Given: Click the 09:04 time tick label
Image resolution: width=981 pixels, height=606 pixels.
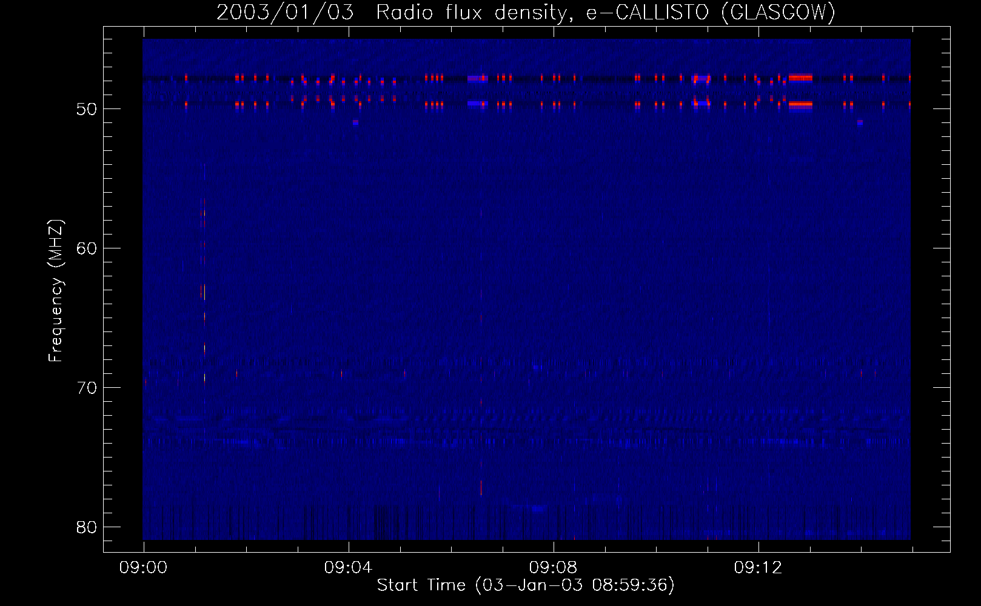Looking at the screenshot, I should point(348,568).
